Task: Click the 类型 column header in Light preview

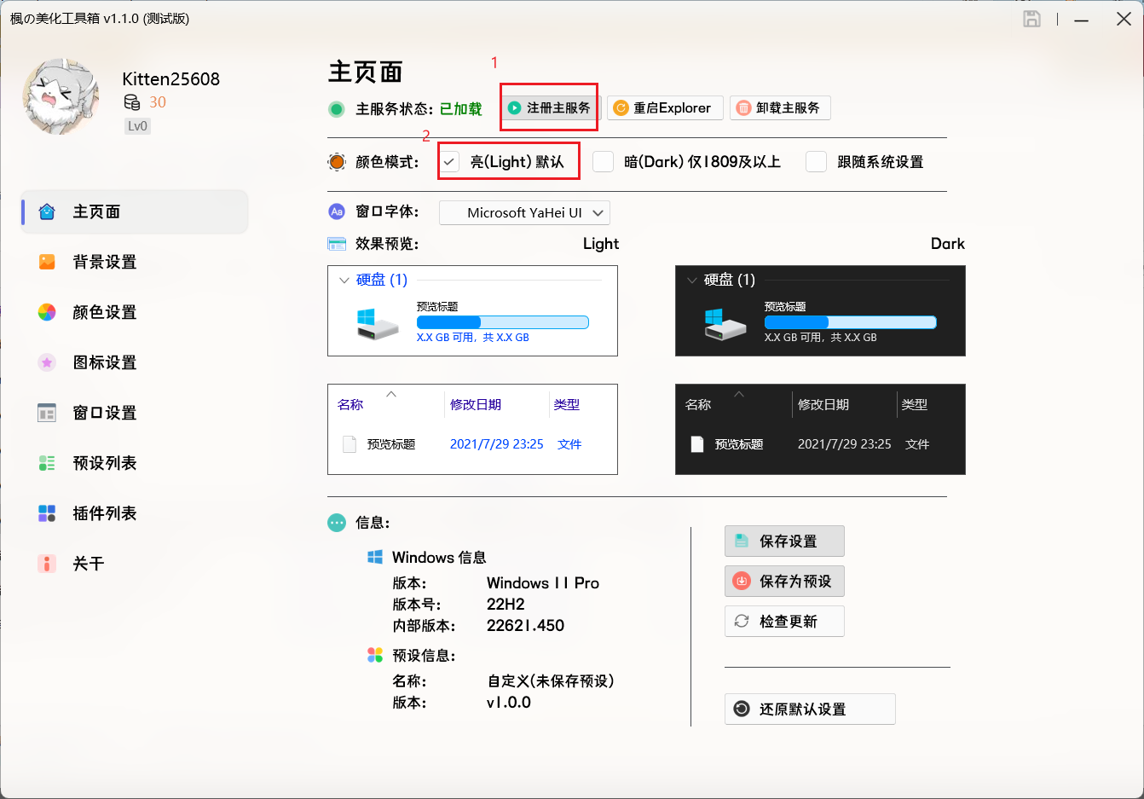Action: click(x=567, y=405)
